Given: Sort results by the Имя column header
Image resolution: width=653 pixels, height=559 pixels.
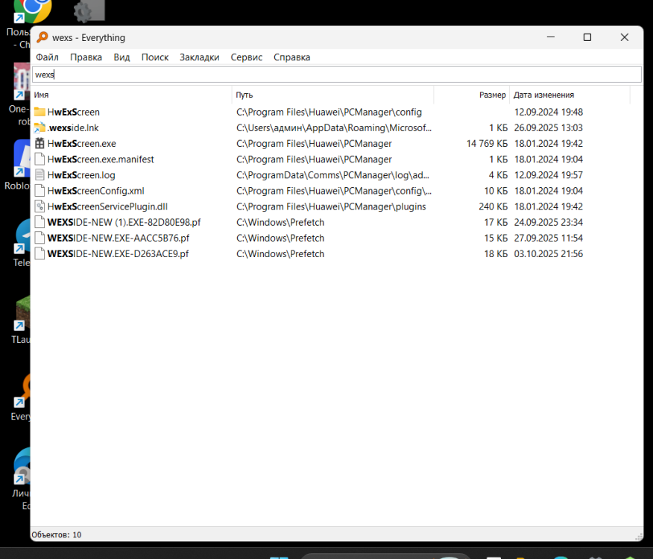Looking at the screenshot, I should pyautogui.click(x=132, y=95).
